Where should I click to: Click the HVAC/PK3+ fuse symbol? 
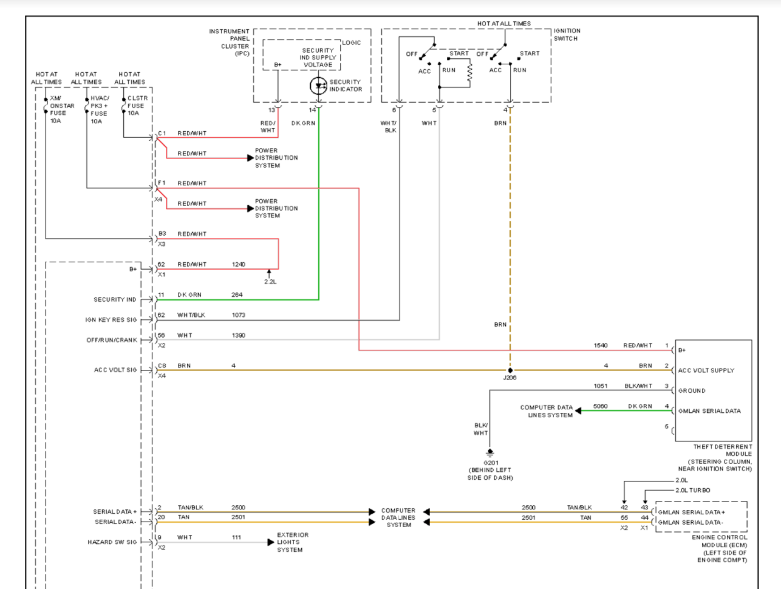coord(87,105)
